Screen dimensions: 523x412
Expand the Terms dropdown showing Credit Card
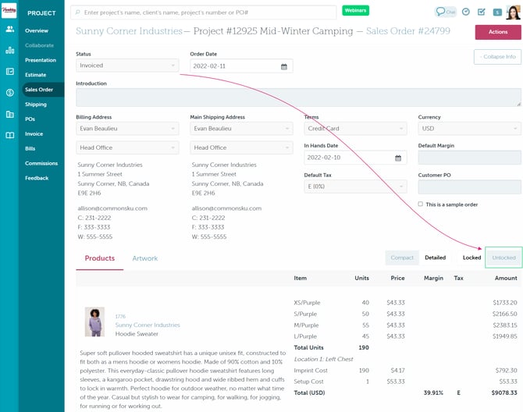(355, 127)
